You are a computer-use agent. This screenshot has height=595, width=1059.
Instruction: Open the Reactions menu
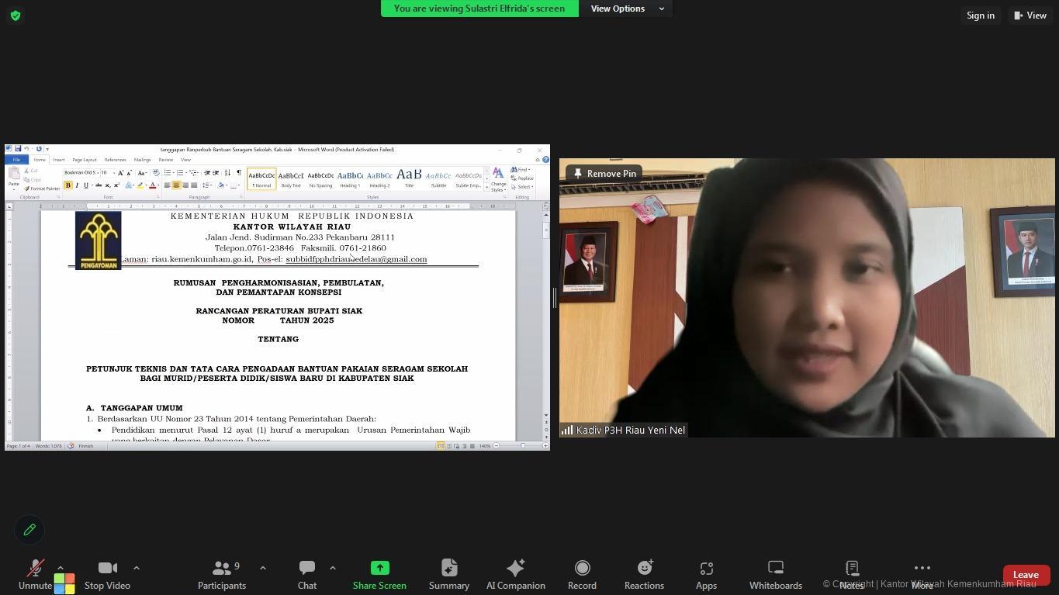(644, 575)
